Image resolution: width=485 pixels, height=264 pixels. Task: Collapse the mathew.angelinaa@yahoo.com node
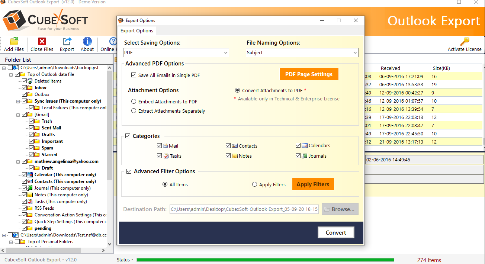(x=18, y=161)
